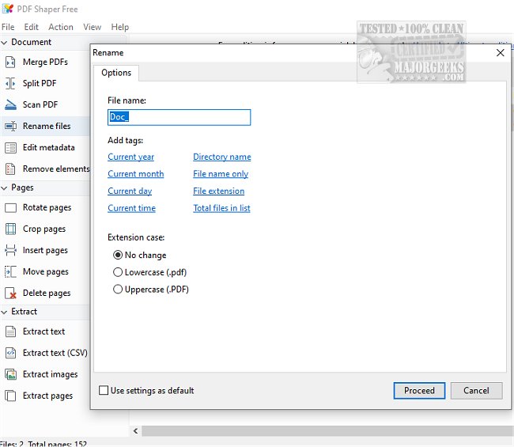
Task: Open the File menu
Action: click(x=8, y=27)
